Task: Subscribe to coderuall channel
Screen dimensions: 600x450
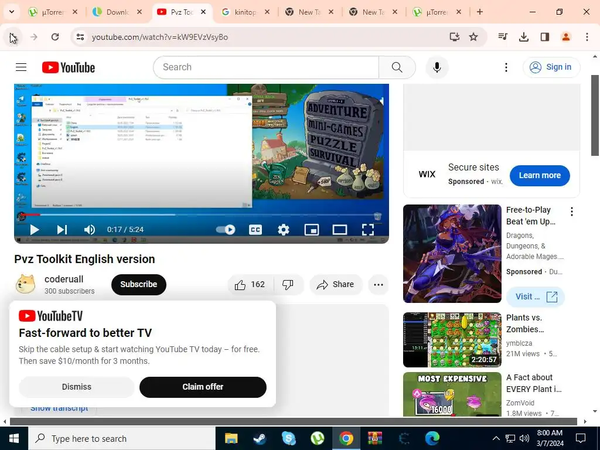Action: [x=138, y=285]
